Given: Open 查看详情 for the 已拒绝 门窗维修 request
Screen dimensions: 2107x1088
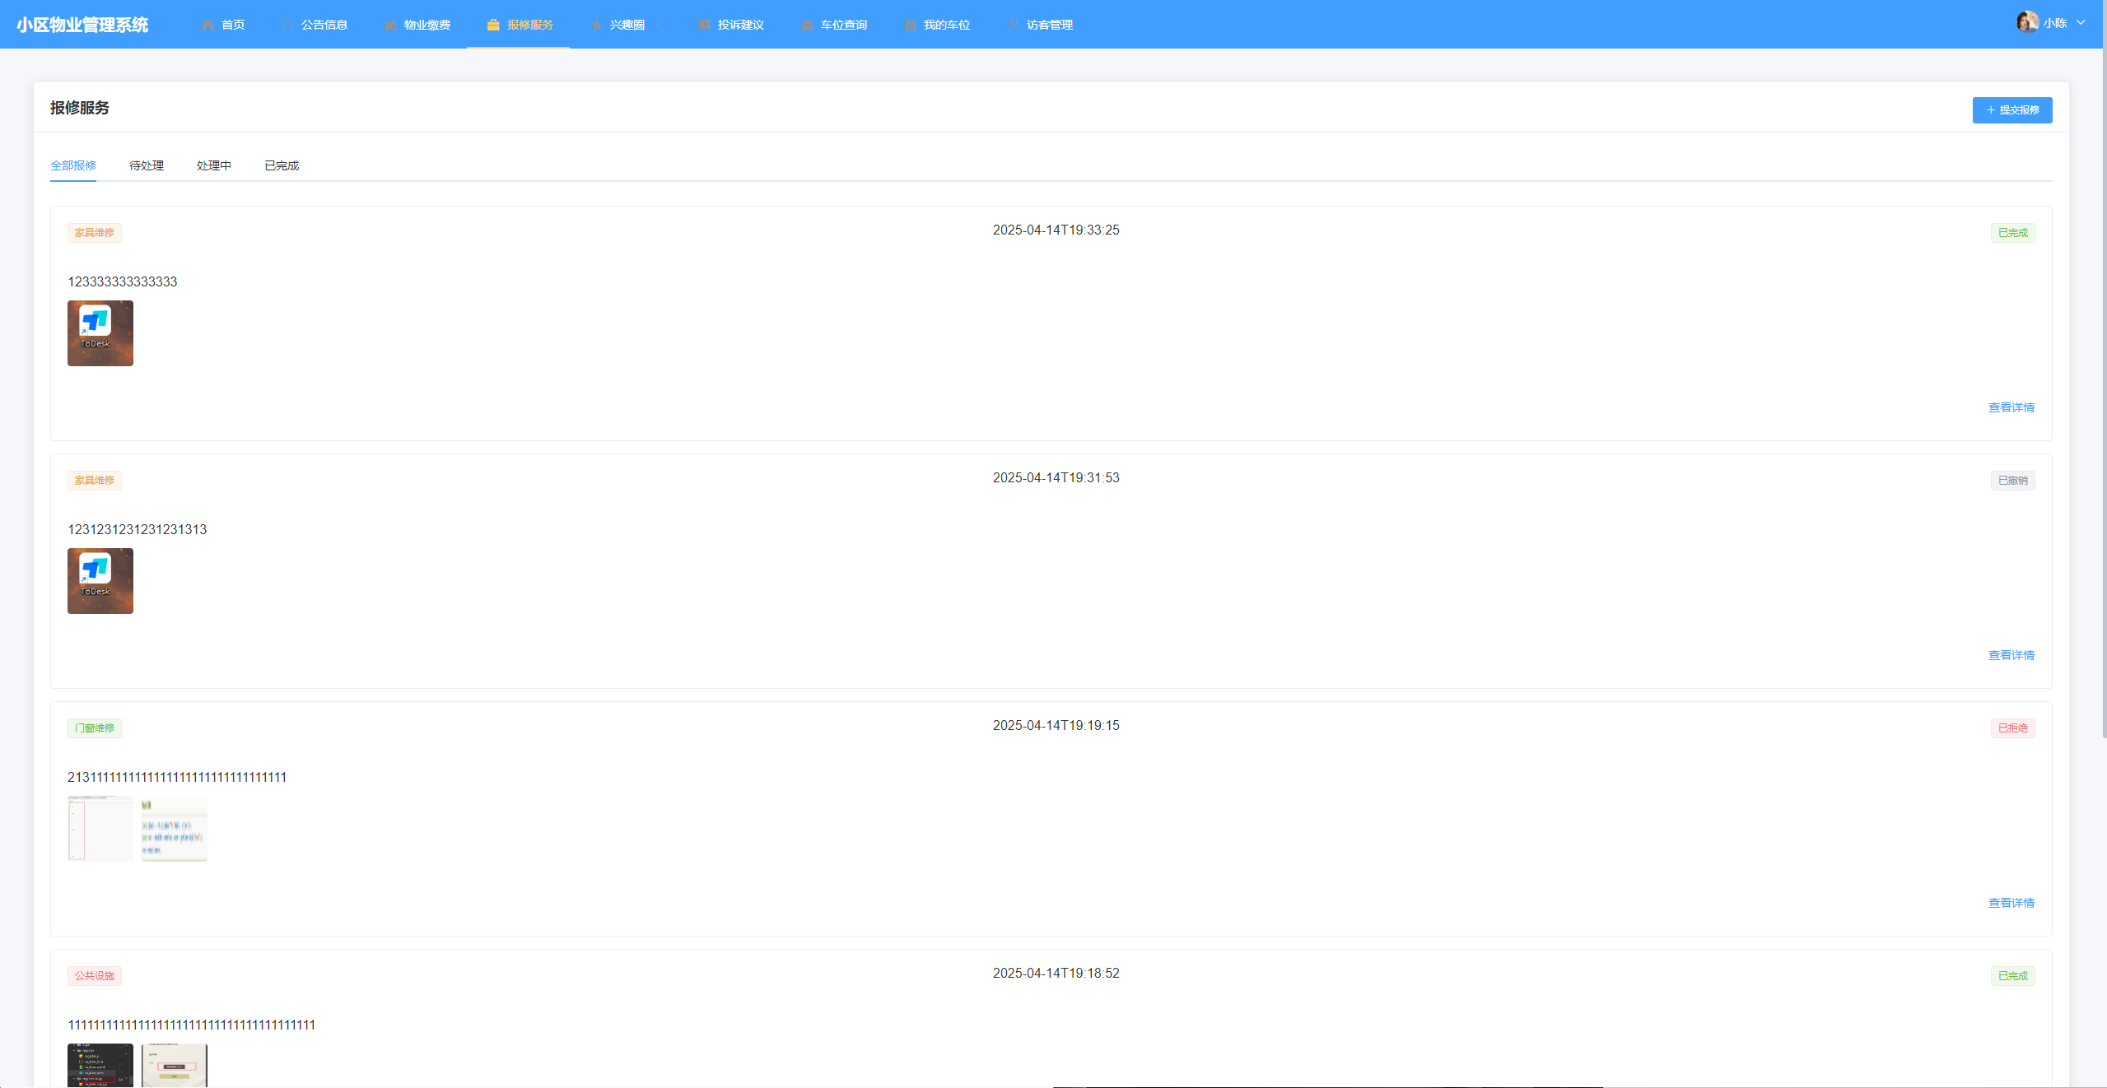Looking at the screenshot, I should pos(2011,903).
